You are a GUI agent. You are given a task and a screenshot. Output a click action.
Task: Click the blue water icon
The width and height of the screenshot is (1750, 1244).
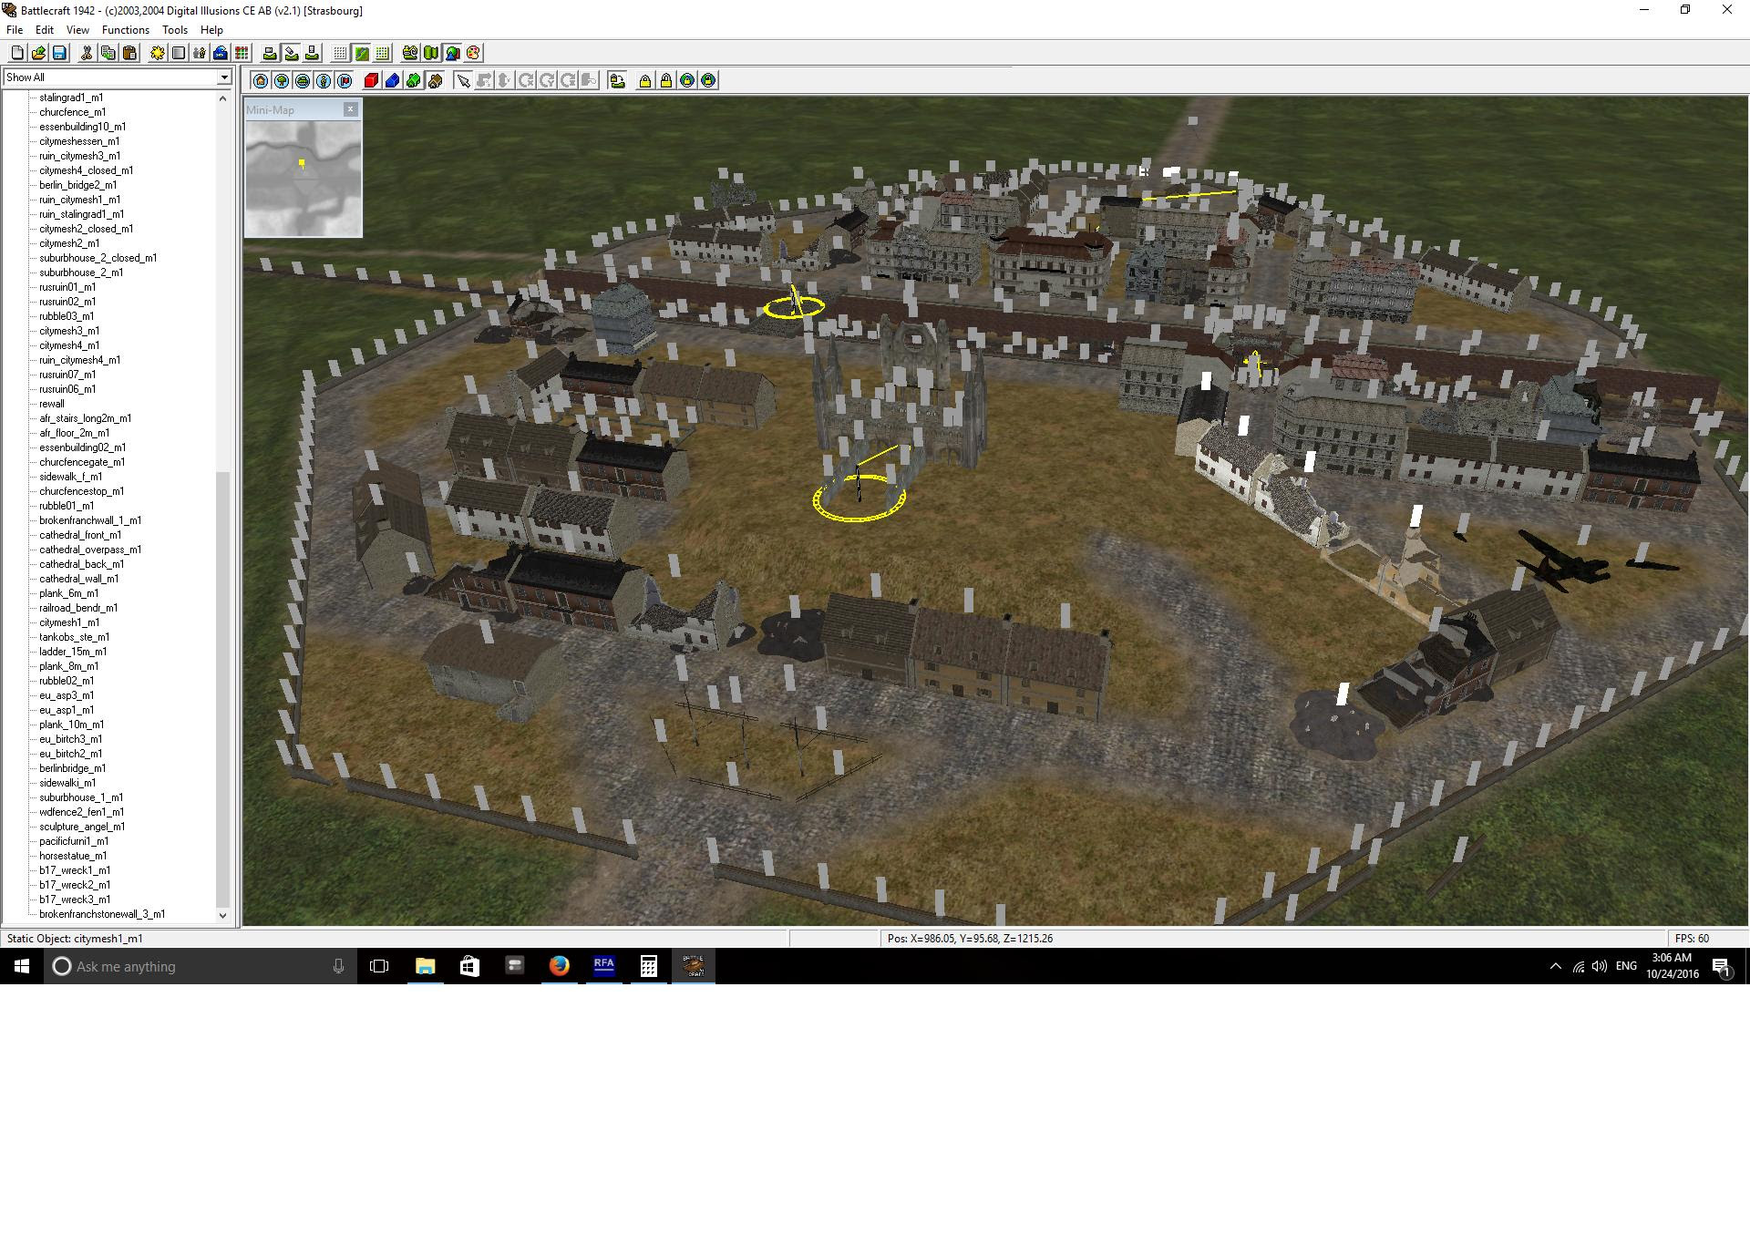tap(221, 53)
